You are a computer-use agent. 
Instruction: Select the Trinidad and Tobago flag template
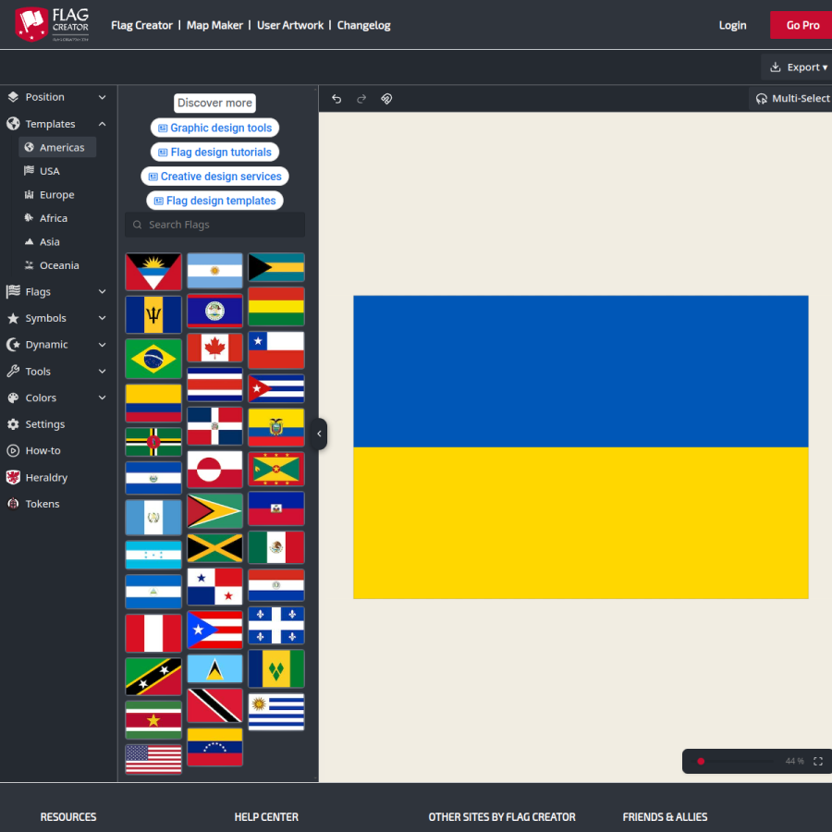point(214,705)
